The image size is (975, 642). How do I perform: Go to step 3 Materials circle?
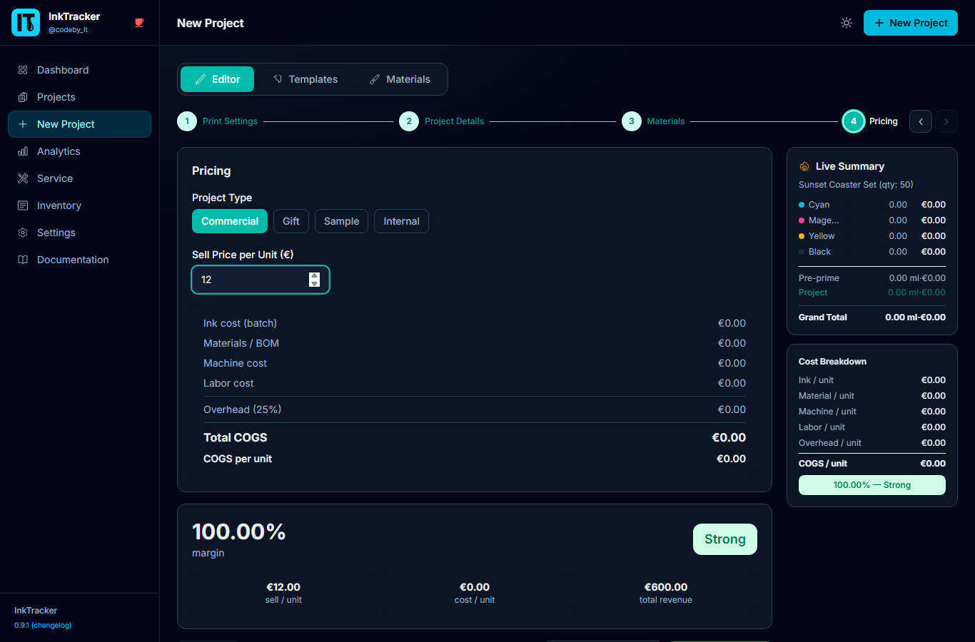632,121
